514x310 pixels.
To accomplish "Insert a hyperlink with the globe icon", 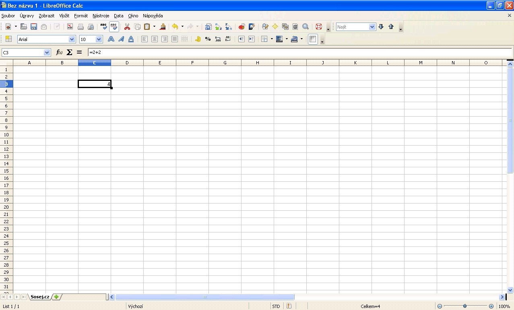I will click(x=208, y=27).
